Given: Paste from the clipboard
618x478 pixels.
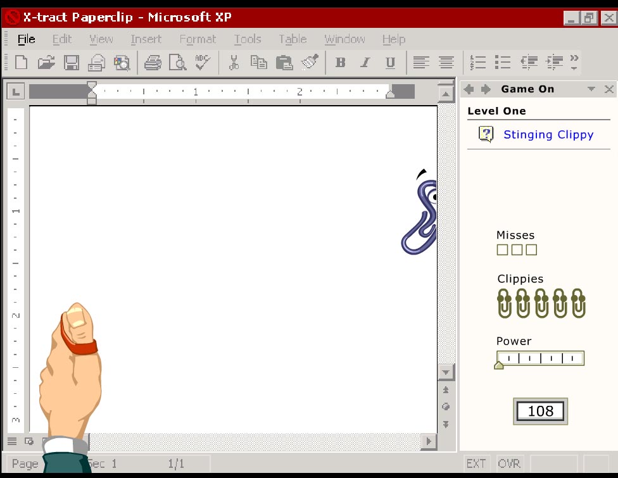Looking at the screenshot, I should 284,62.
